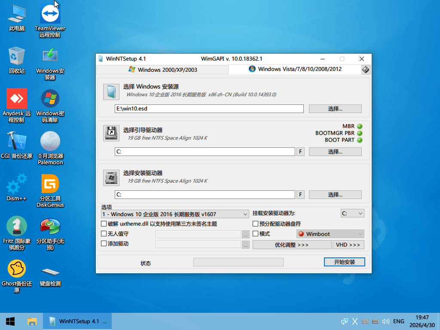
Task: Open the mount drive letter C: dropdown
Action: click(352, 213)
